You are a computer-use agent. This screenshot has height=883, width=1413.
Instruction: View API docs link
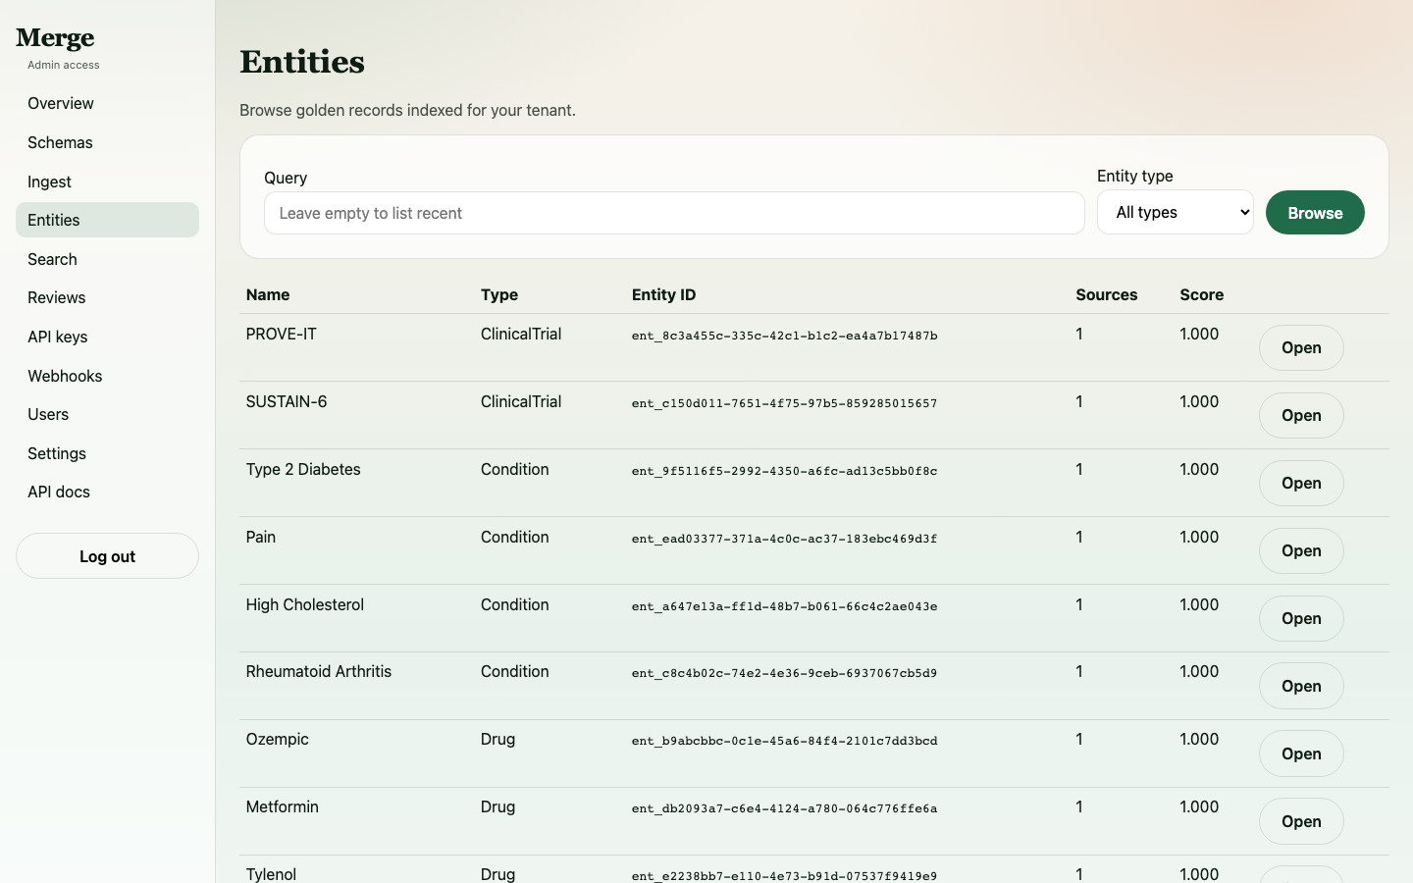tap(107, 492)
